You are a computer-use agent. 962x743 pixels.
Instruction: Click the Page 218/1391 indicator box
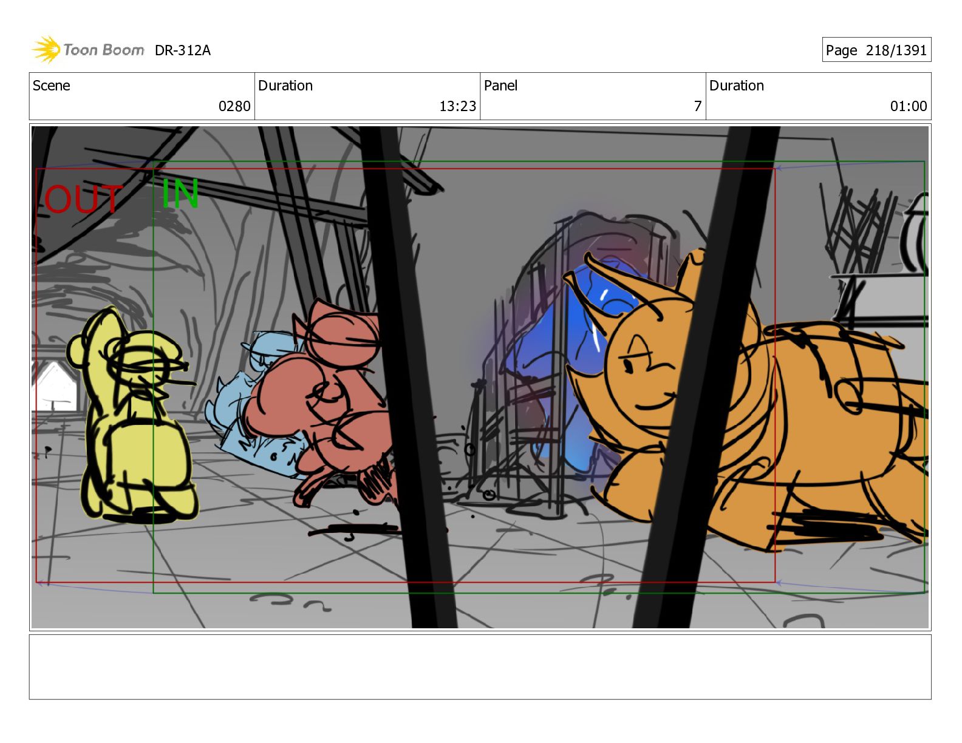[876, 50]
